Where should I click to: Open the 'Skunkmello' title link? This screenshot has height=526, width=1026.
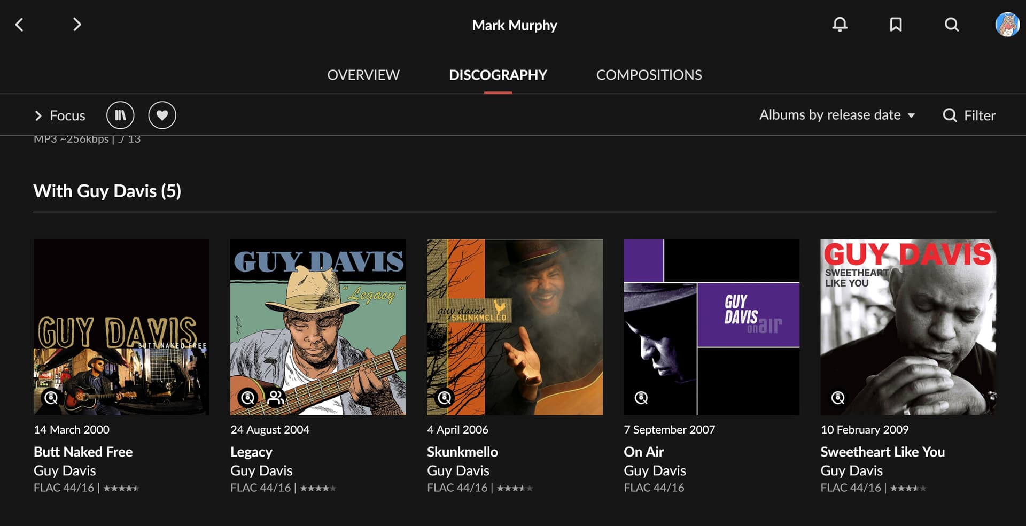coord(462,452)
